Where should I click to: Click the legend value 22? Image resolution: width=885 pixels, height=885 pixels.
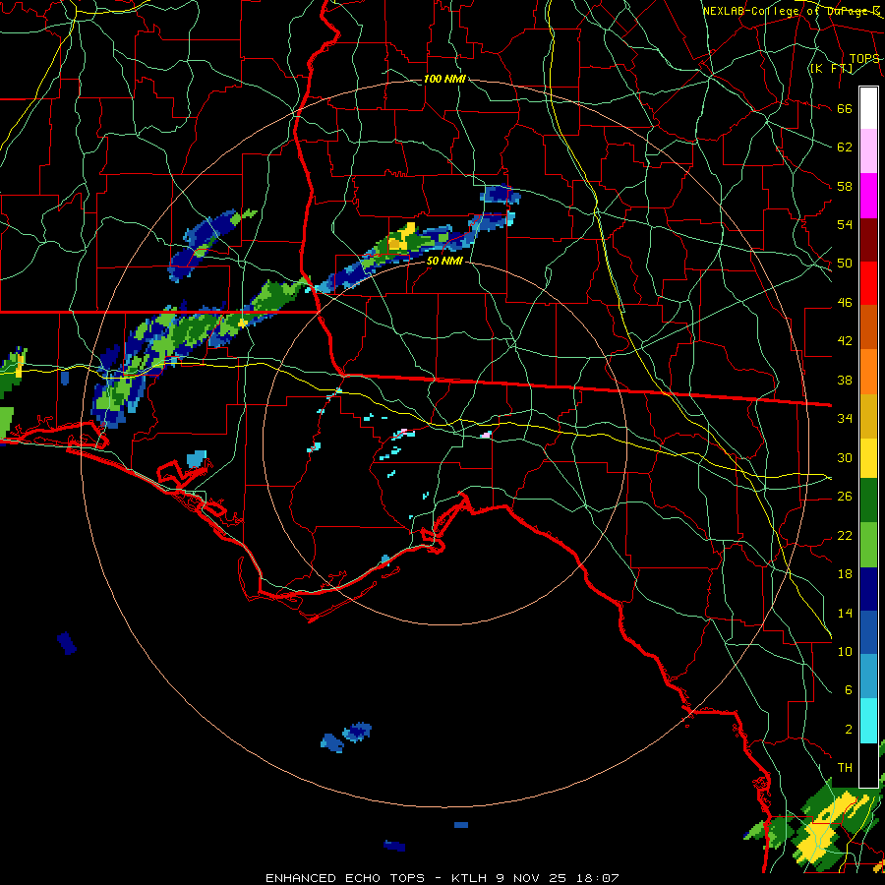[x=845, y=535]
